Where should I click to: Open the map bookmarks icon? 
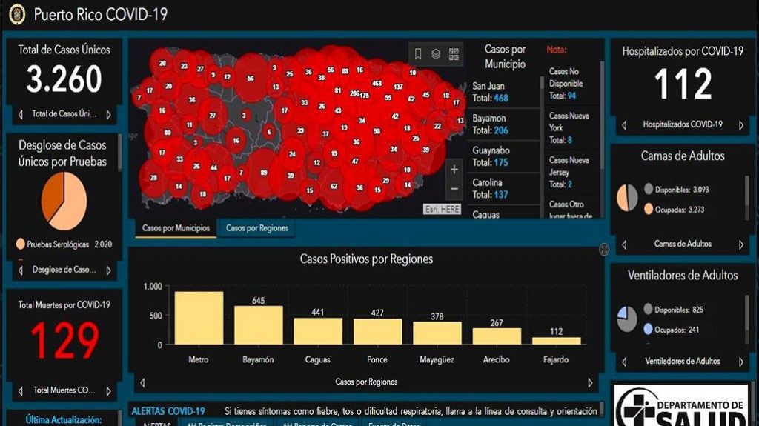point(419,53)
